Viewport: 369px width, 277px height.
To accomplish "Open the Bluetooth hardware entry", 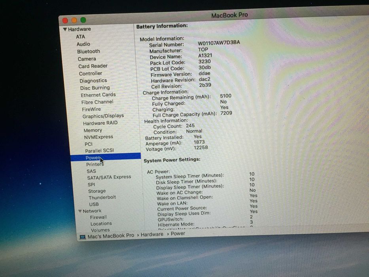I will point(89,51).
